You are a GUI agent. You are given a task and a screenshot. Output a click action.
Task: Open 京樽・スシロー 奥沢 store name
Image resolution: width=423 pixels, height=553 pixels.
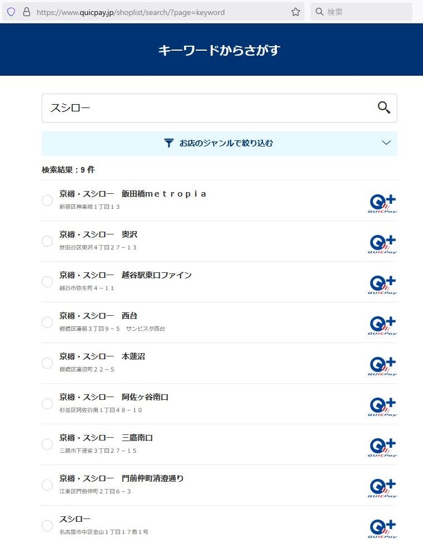(x=98, y=234)
